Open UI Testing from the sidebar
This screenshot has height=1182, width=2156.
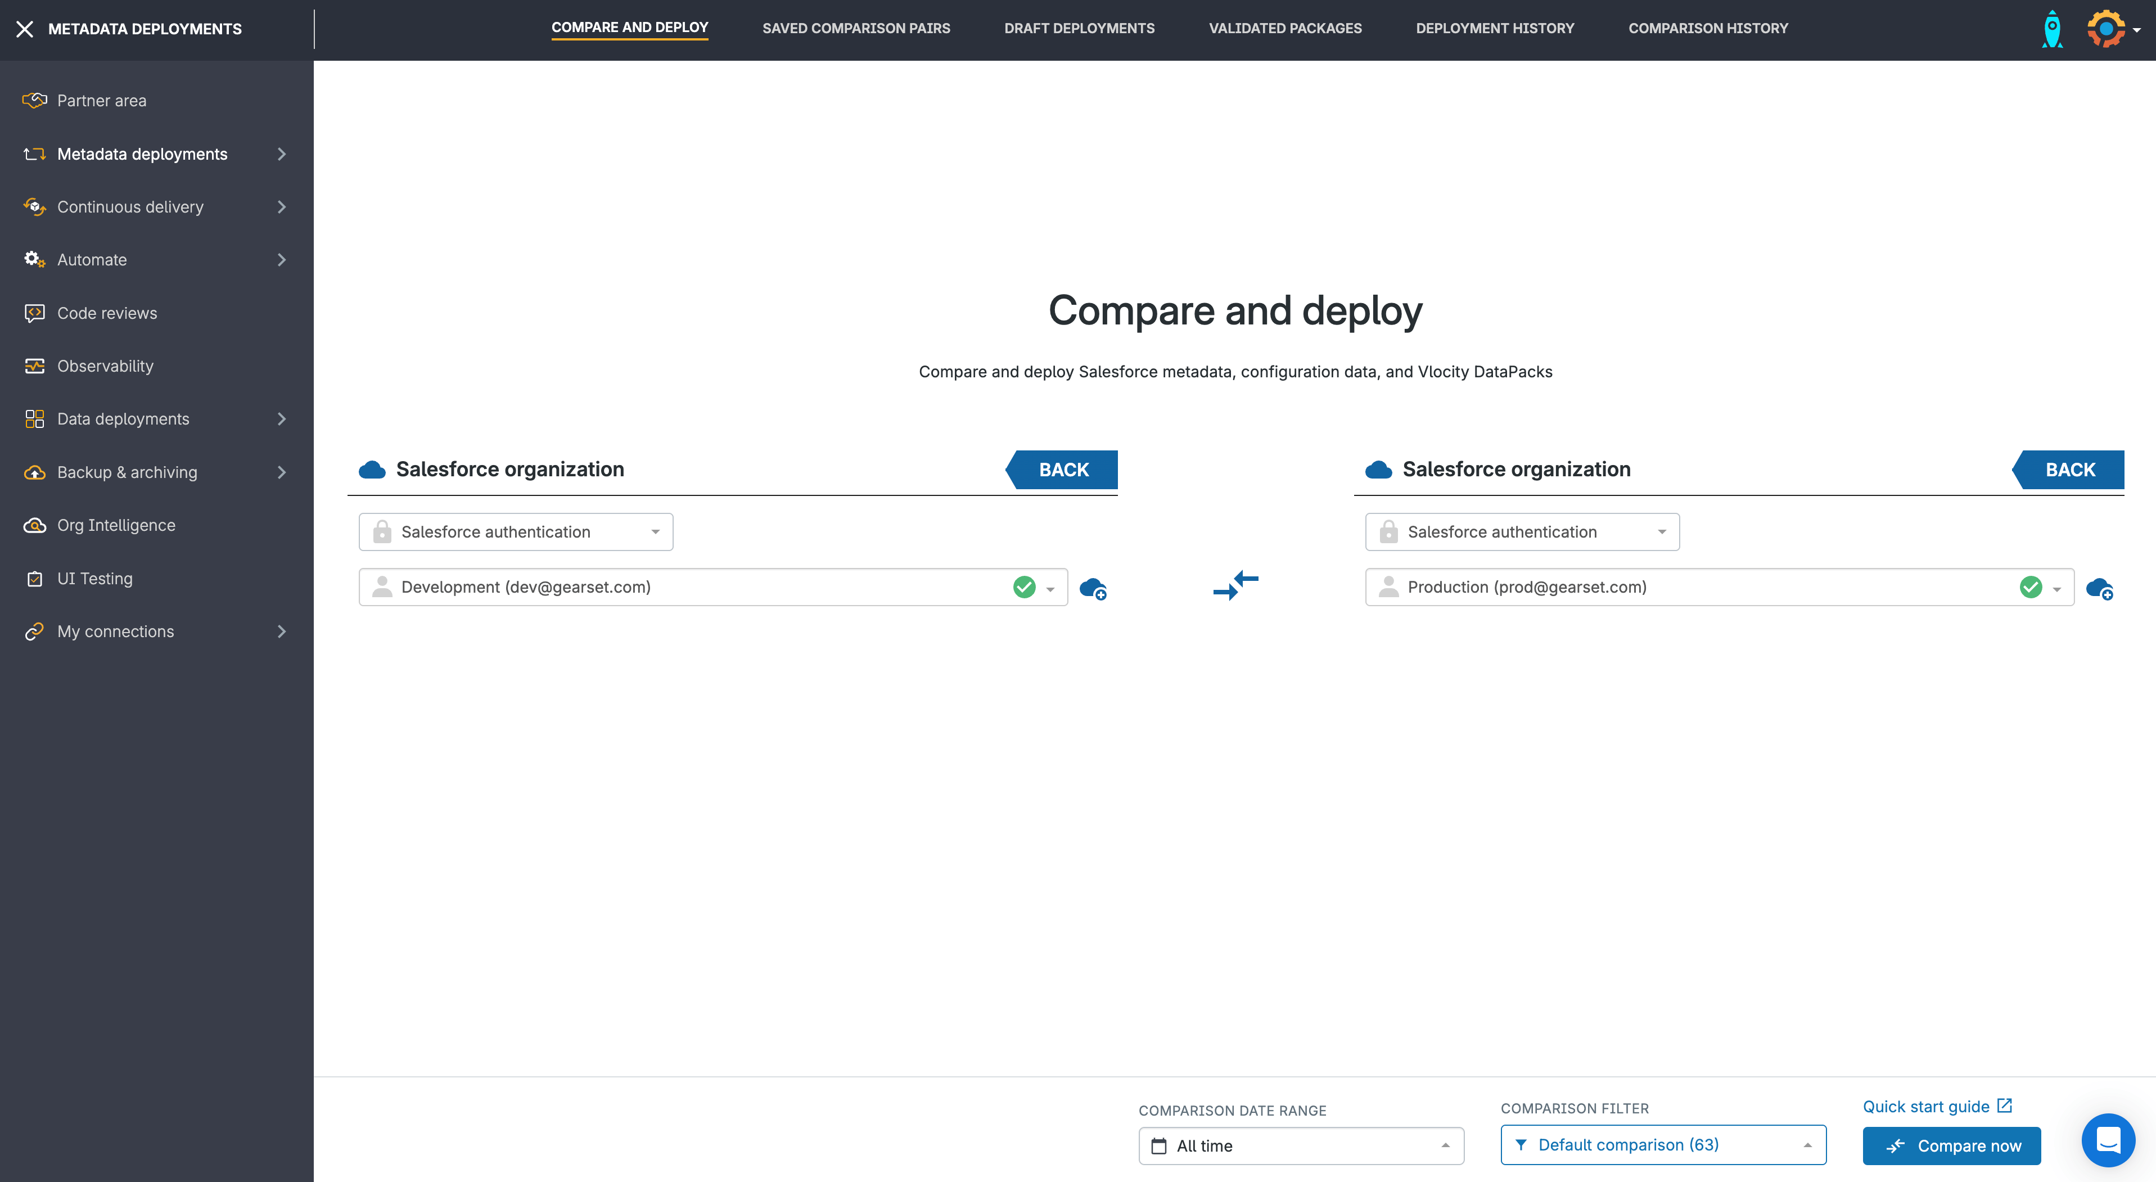click(x=94, y=578)
